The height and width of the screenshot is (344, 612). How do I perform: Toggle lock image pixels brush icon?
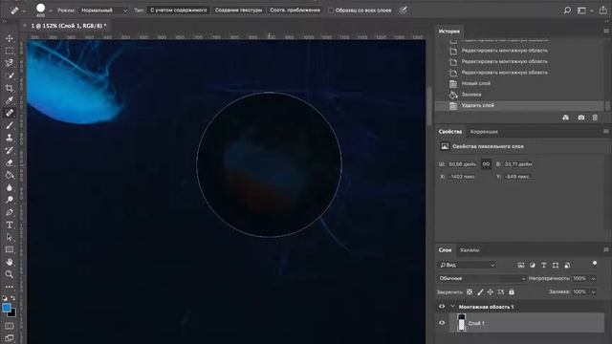point(480,291)
